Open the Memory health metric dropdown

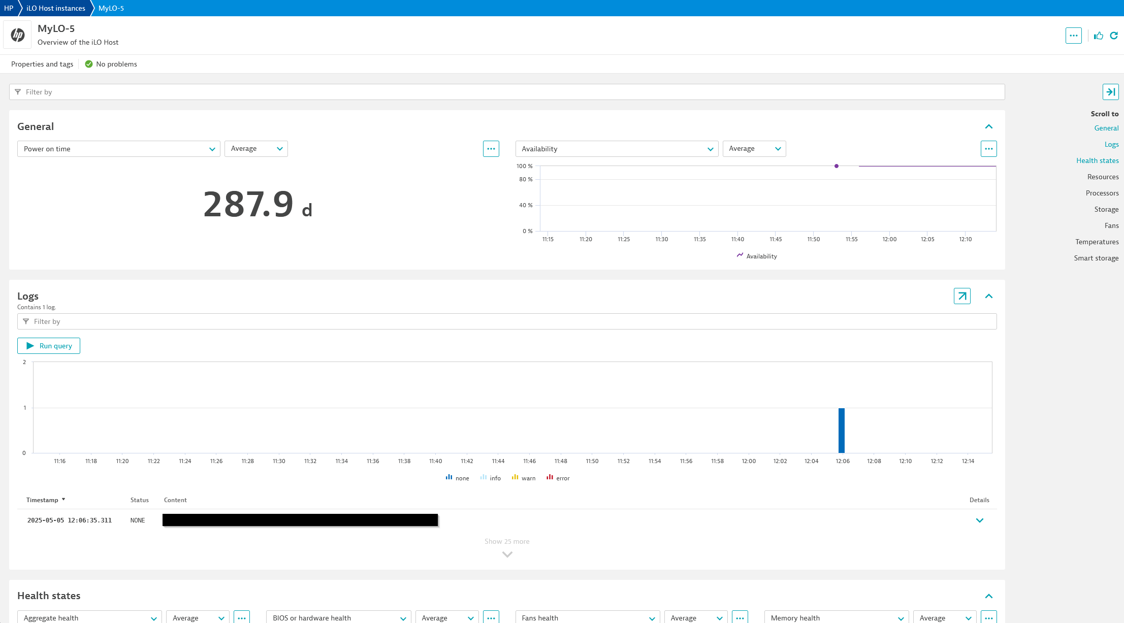click(x=837, y=617)
